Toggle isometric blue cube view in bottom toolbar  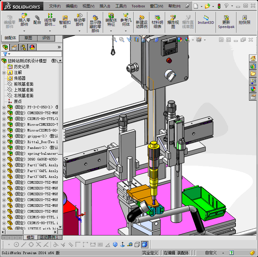[115, 244]
